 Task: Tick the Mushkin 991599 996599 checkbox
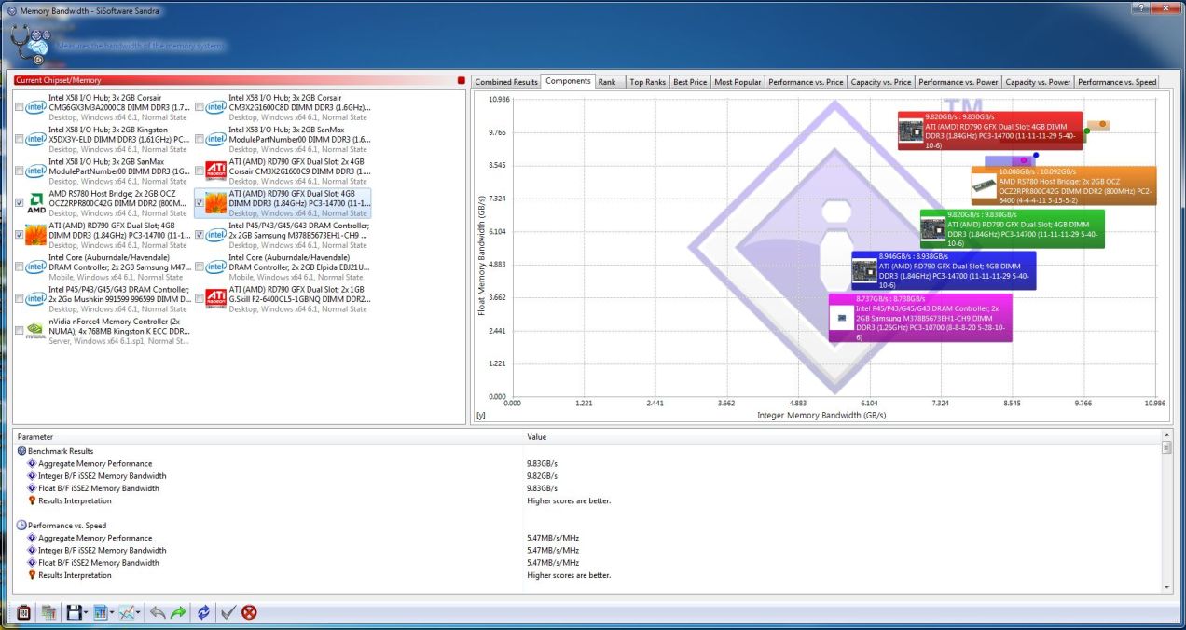click(20, 299)
